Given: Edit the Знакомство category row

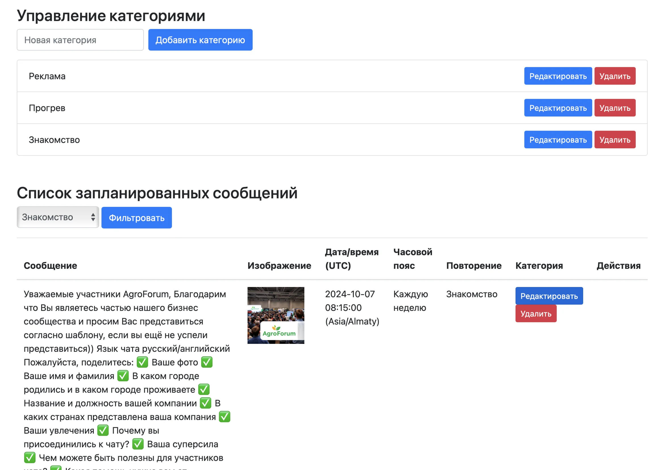Looking at the screenshot, I should [x=558, y=140].
